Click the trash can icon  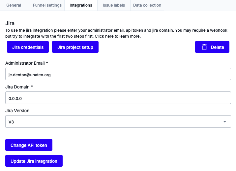(x=204, y=47)
